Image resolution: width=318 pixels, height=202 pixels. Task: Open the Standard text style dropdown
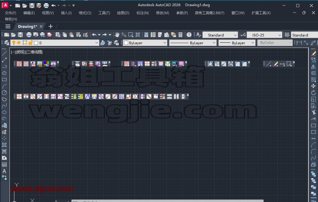220,35
